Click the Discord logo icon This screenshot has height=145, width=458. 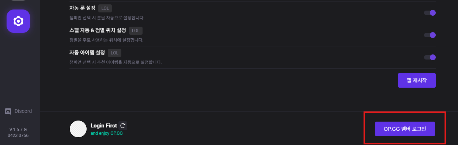pyautogui.click(x=8, y=111)
